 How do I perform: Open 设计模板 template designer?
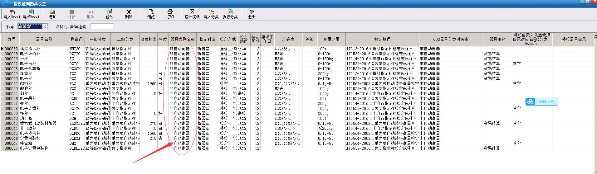192,14
